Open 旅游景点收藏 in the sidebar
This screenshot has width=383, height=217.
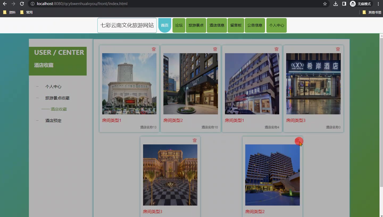pyautogui.click(x=57, y=98)
